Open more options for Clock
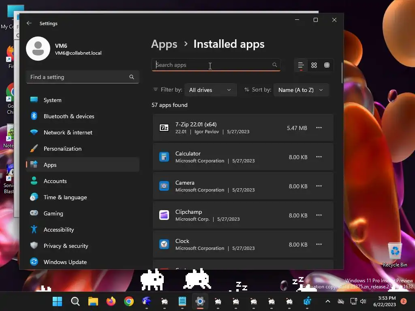Viewport: 415px width, 311px height. click(319, 244)
